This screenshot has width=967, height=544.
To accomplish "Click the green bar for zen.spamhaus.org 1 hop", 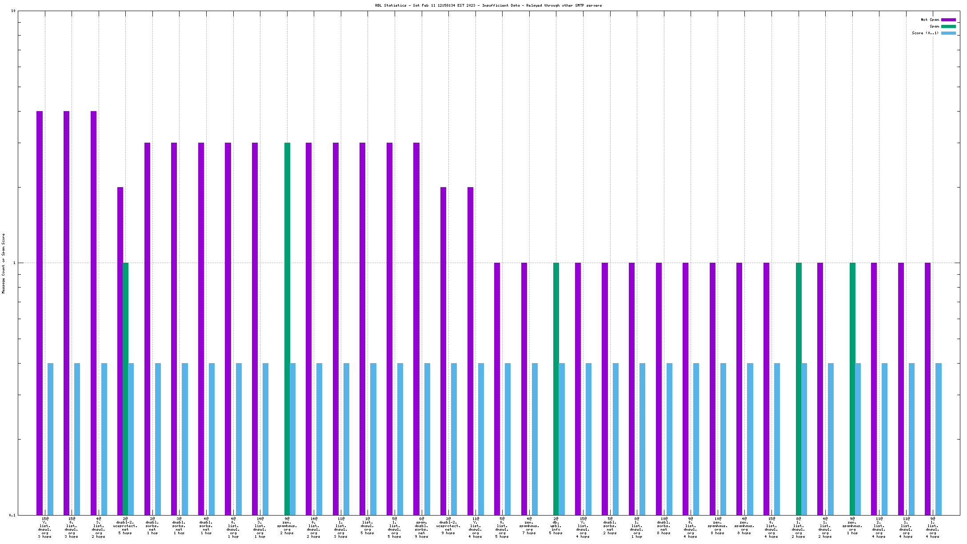I will coord(852,389).
